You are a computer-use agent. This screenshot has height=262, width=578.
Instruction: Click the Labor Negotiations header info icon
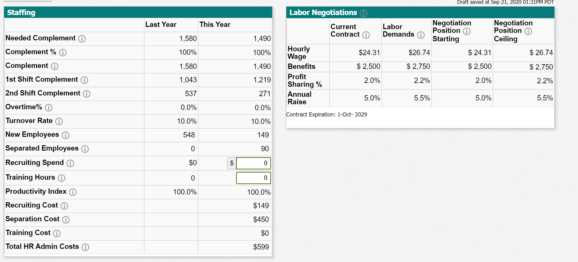pos(363,13)
